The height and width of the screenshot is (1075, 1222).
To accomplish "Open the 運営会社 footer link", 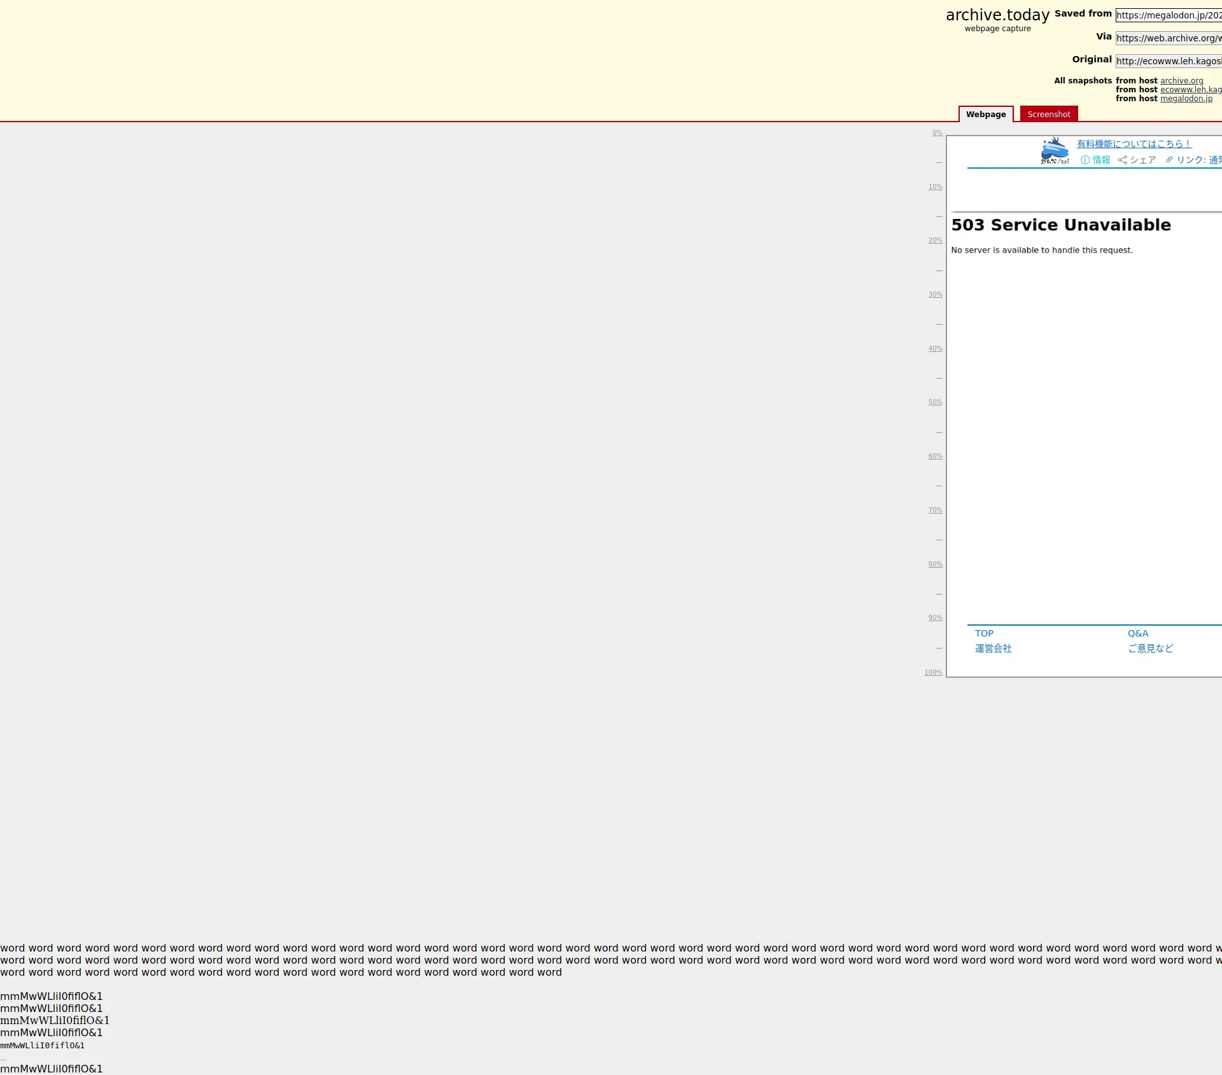I will [x=993, y=649].
